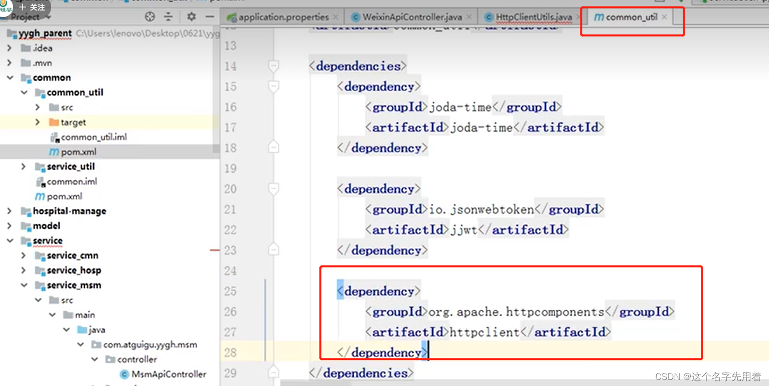
Task: Click org.apache.httpcomponents on line 26
Action: point(517,312)
